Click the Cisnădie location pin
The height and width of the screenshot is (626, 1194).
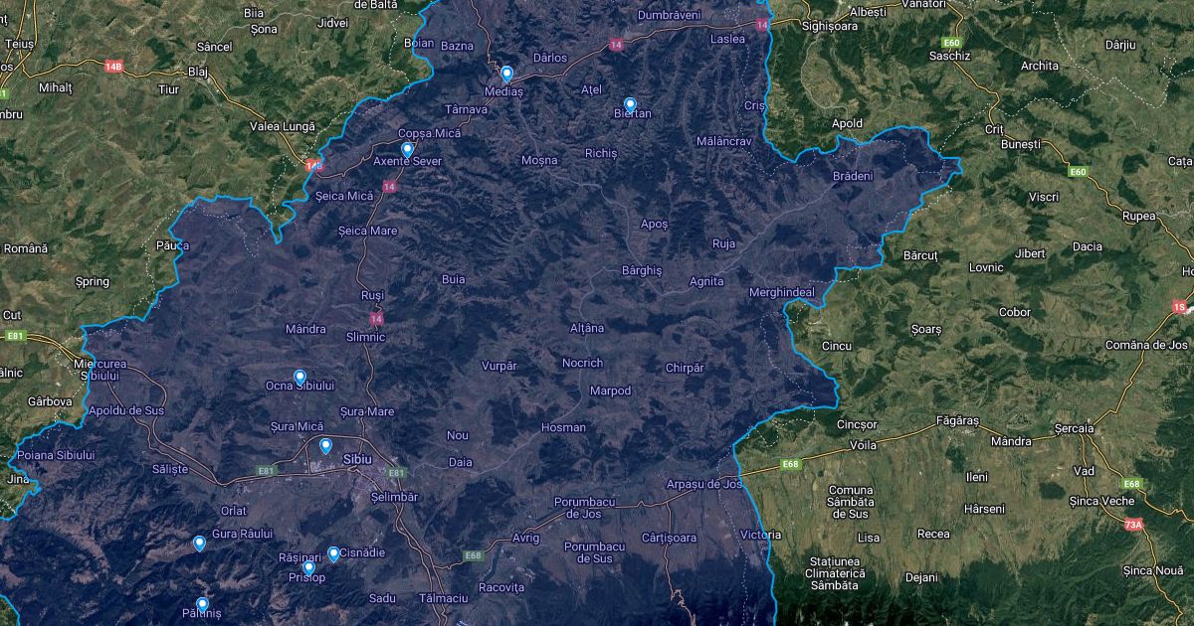pyautogui.click(x=333, y=553)
